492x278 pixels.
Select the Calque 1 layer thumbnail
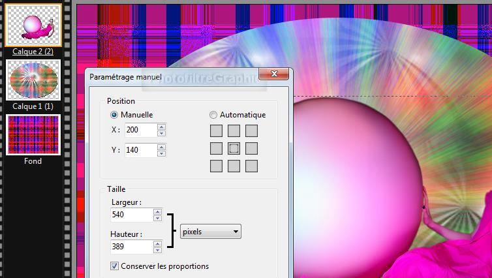(x=33, y=80)
